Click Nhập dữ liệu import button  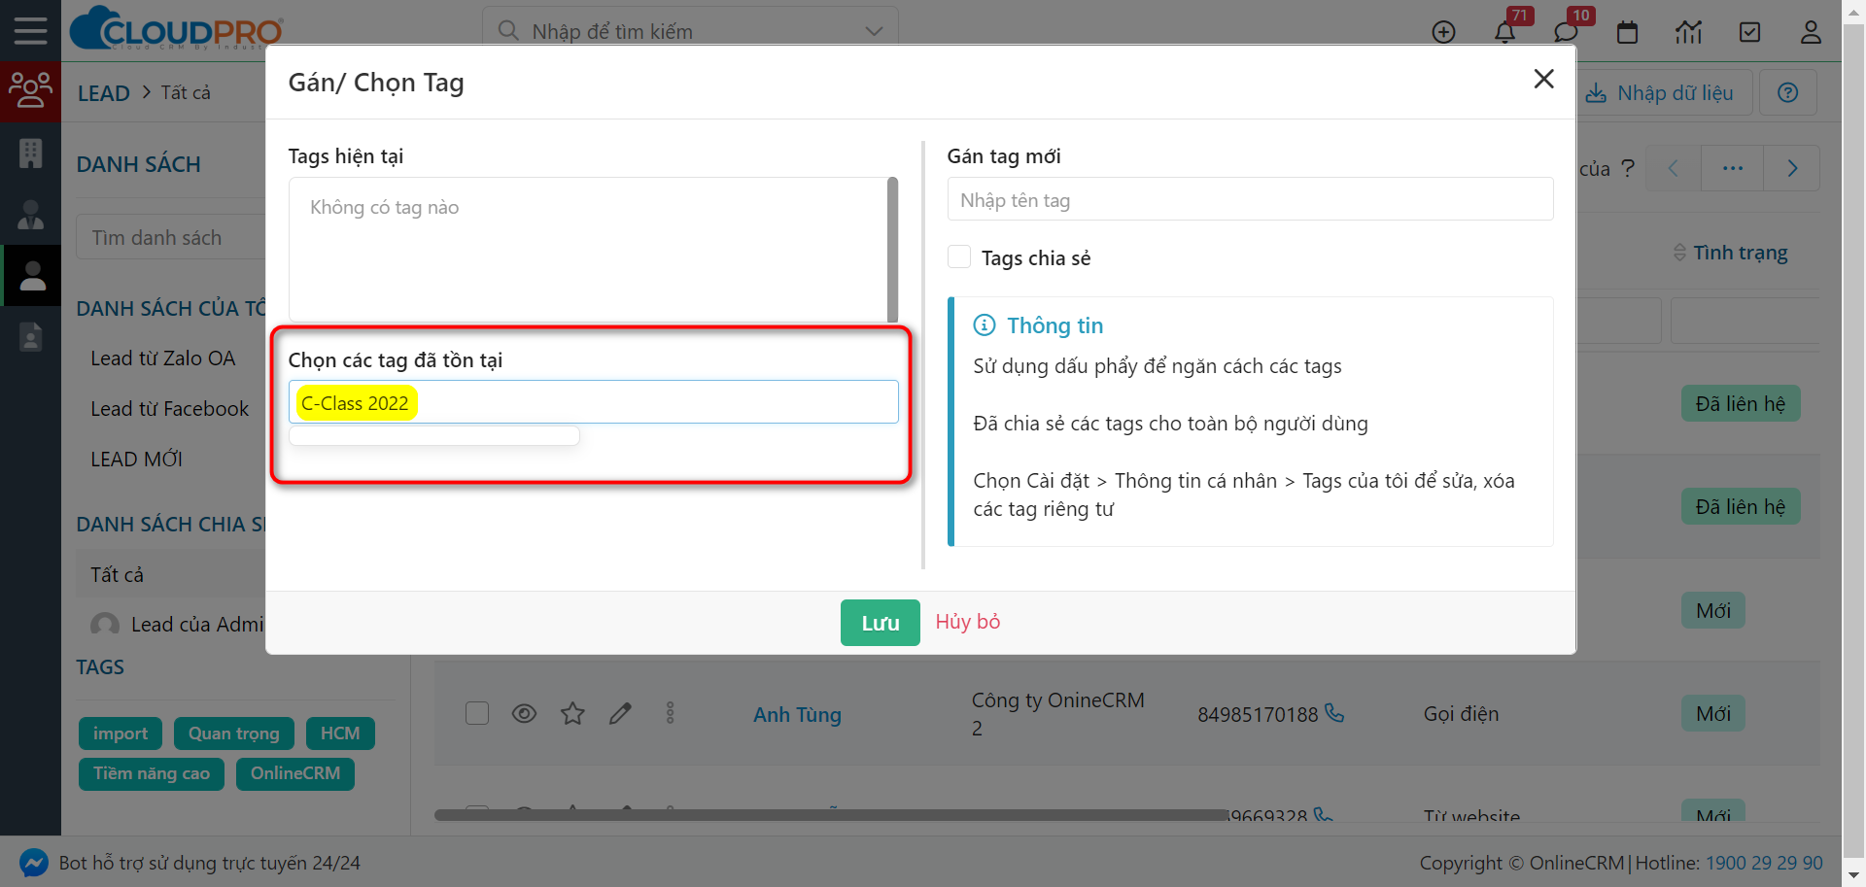(1660, 92)
